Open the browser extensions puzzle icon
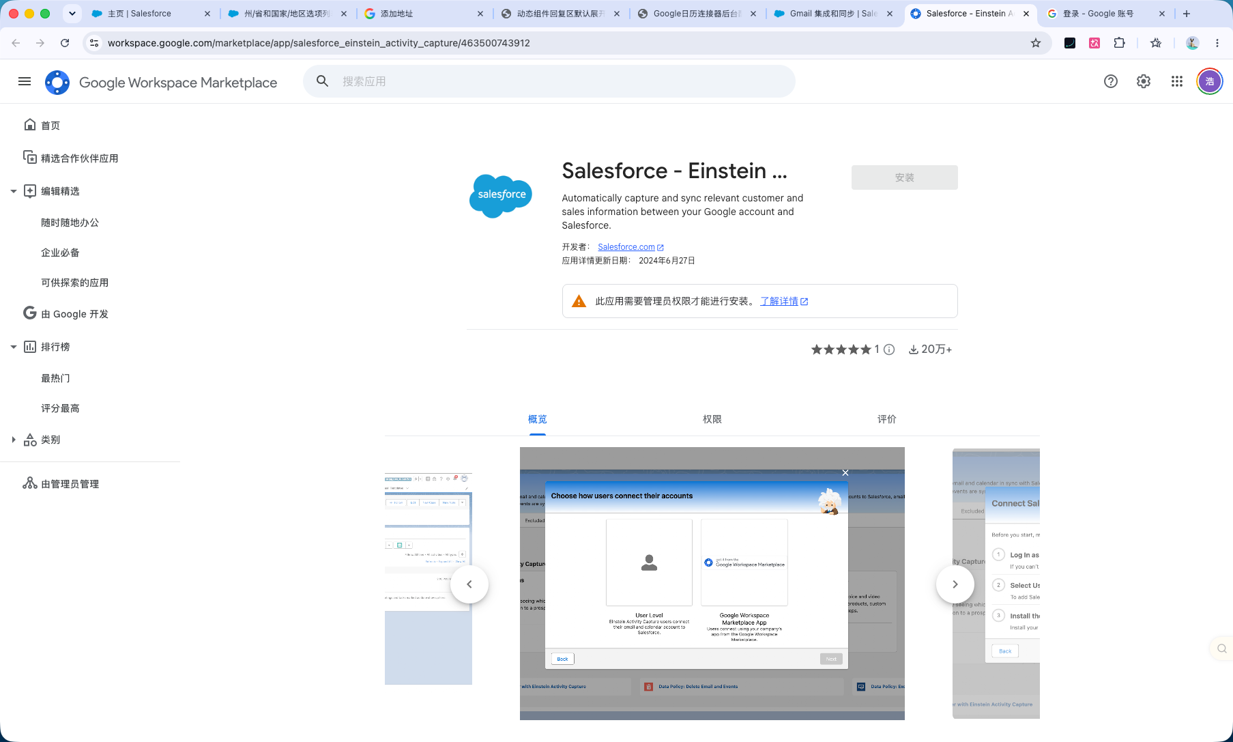The height and width of the screenshot is (742, 1233). pyautogui.click(x=1119, y=43)
